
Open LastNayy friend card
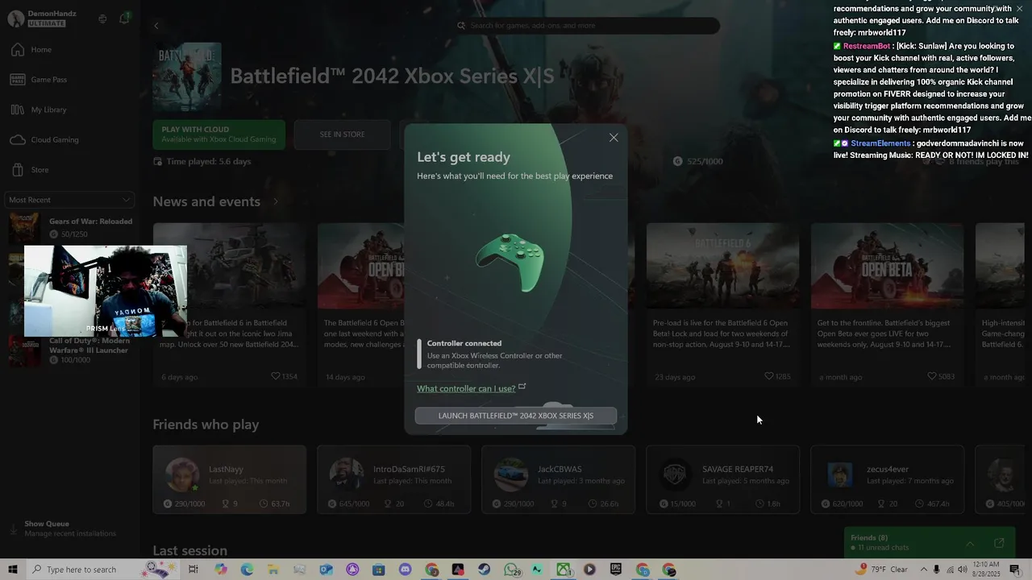click(230, 479)
